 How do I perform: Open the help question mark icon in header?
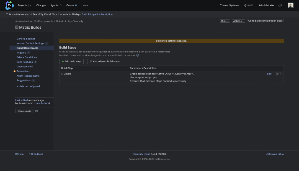280,5
